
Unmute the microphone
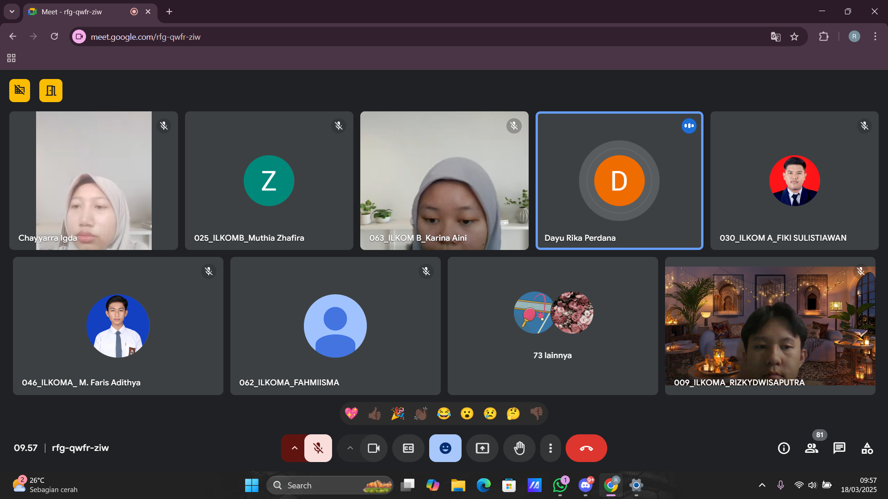(x=318, y=448)
